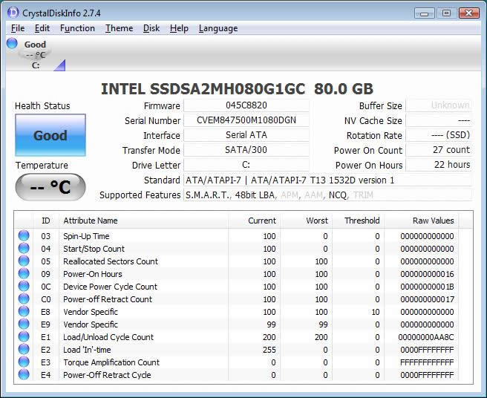Open the Language menu

pyautogui.click(x=218, y=28)
